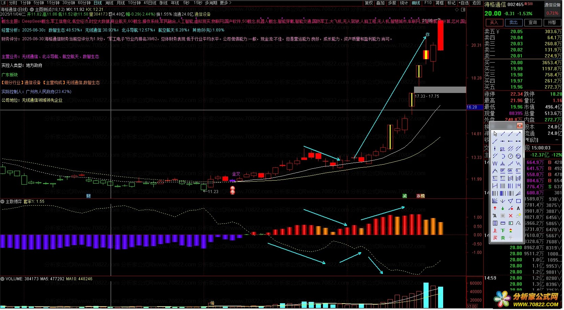This screenshot has width=564, height=310.
Task: Open the 统计 statistics function
Action: [404, 3]
